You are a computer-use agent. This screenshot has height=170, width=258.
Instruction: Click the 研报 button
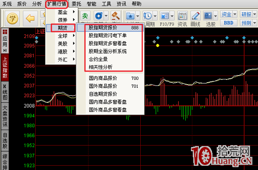click(x=246, y=15)
